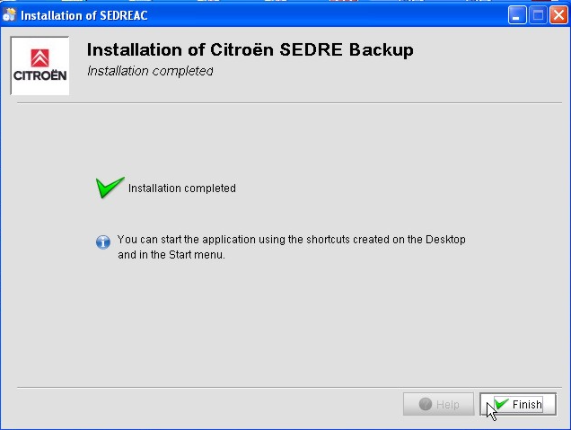Click the Citroën logo image
The image size is (571, 430).
(40, 66)
